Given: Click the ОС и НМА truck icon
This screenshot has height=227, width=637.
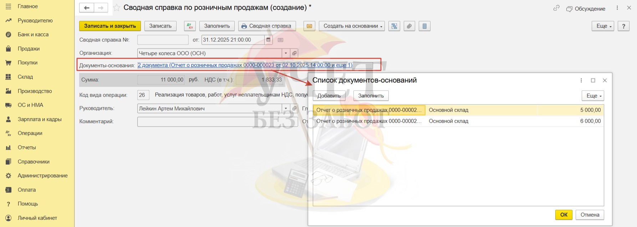Looking at the screenshot, I should pyautogui.click(x=9, y=105).
